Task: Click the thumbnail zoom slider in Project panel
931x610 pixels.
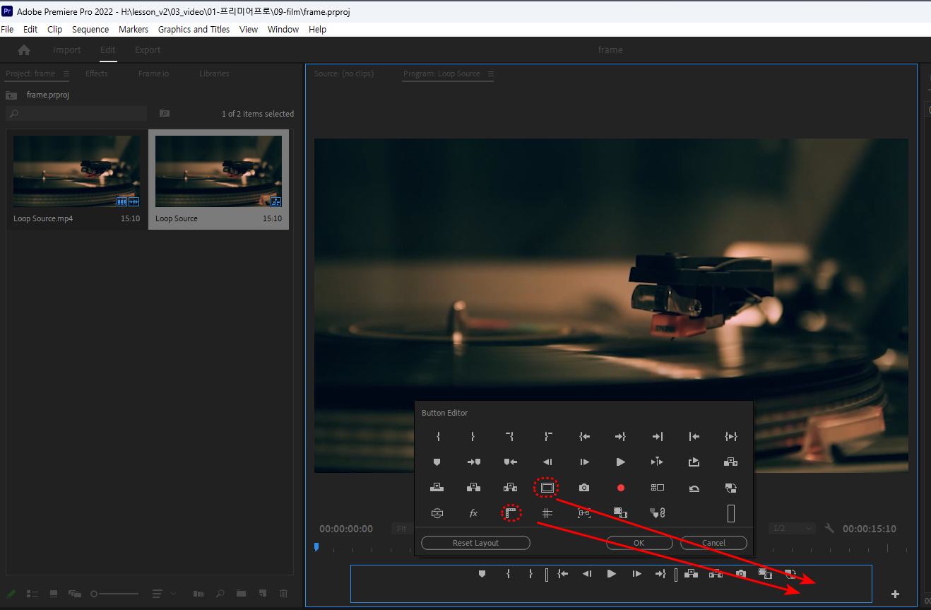Action: 117,594
